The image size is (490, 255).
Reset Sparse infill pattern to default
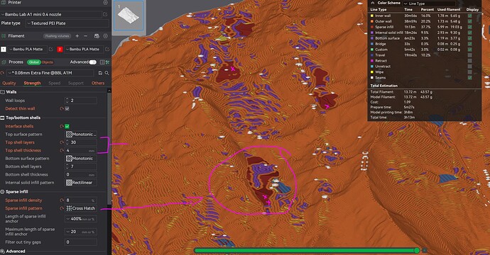pyautogui.click(x=62, y=208)
